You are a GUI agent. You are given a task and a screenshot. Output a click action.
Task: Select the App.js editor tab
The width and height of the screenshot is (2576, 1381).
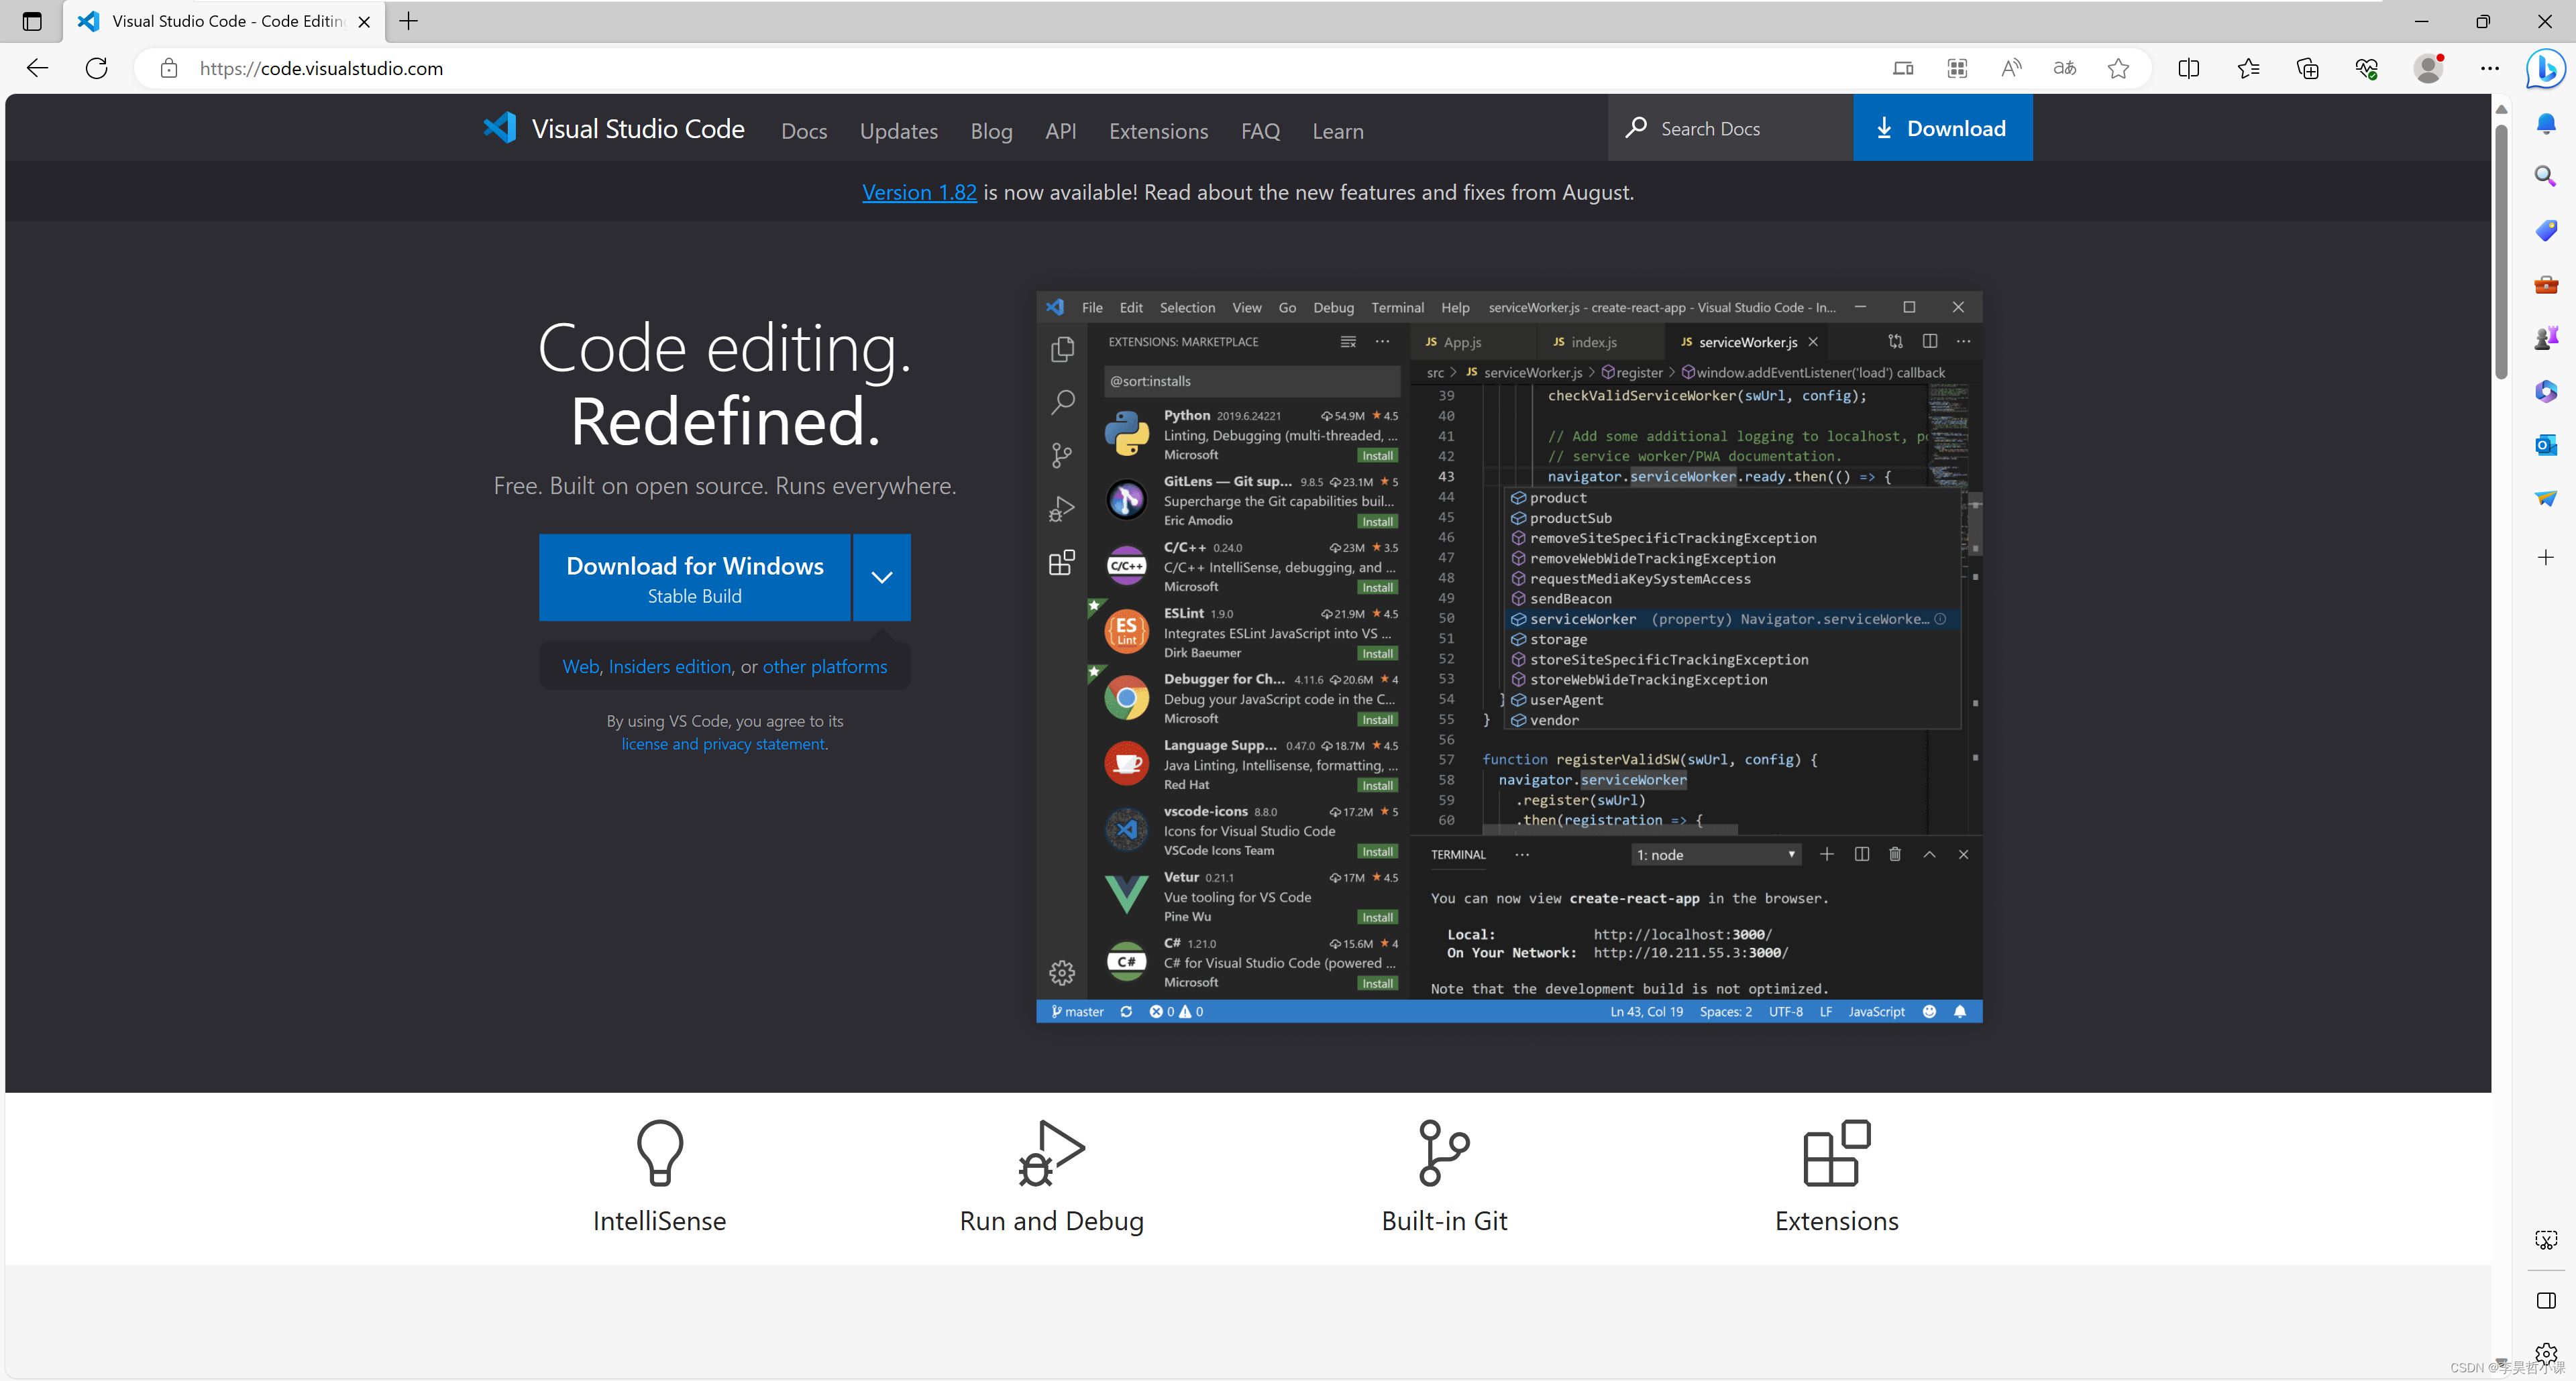tap(1462, 343)
